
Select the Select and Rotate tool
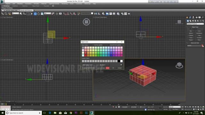coord(38,14)
